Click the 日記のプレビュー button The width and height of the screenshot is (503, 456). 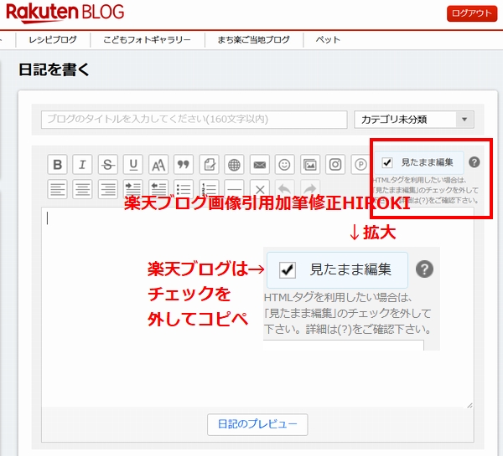(x=257, y=424)
